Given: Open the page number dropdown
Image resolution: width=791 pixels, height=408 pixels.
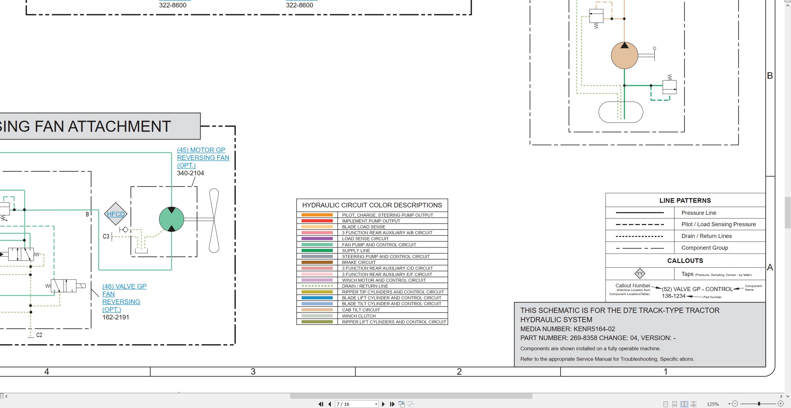Looking at the screenshot, I should 376,404.
